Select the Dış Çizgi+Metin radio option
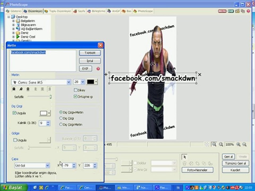The image size is (255, 191). coord(61,112)
